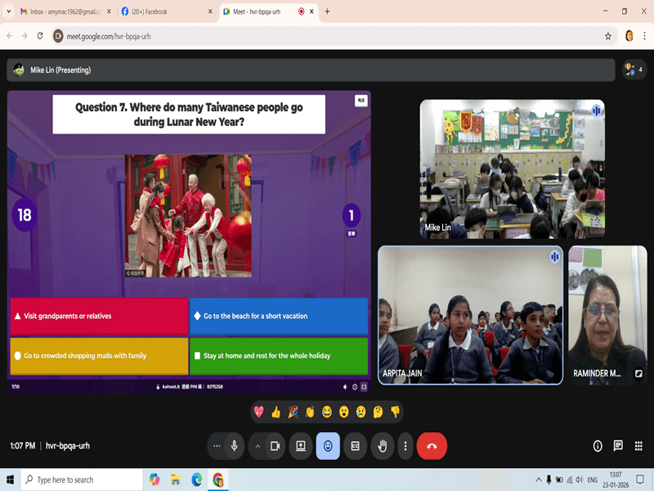Send the thumbs up emoji reaction

275,412
